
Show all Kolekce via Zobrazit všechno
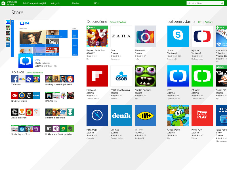tap(35, 73)
